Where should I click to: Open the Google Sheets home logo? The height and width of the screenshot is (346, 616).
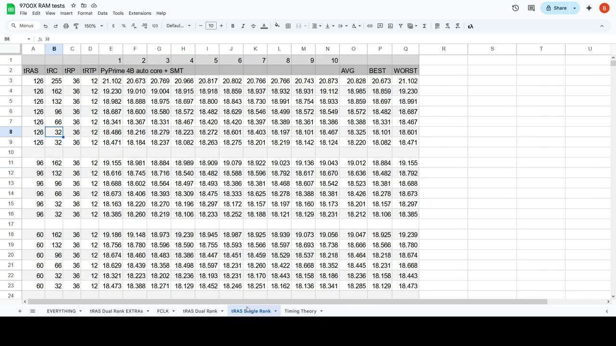click(10, 9)
